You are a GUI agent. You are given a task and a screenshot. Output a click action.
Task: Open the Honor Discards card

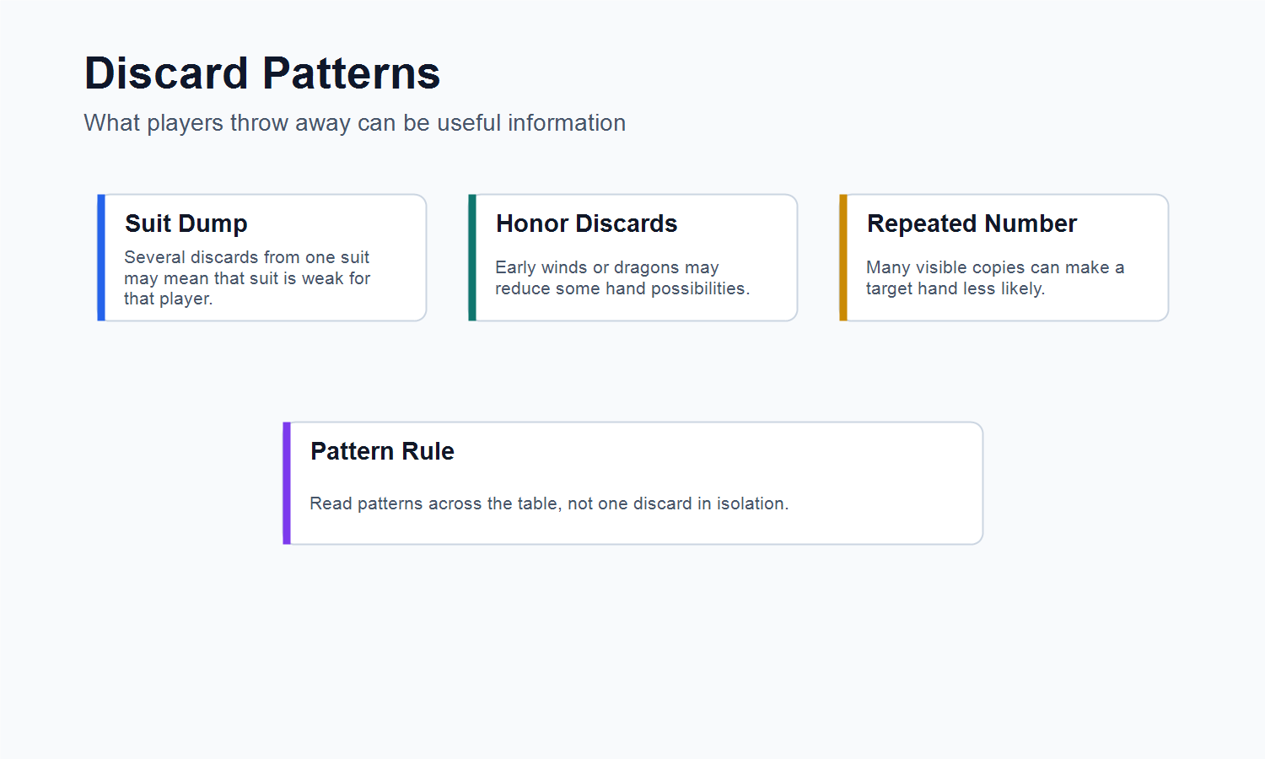point(633,257)
